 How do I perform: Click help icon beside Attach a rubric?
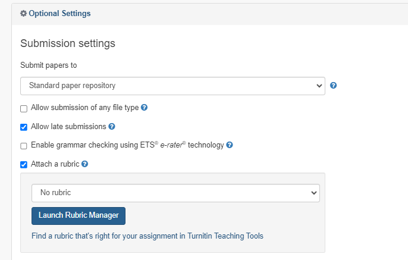tap(84, 164)
